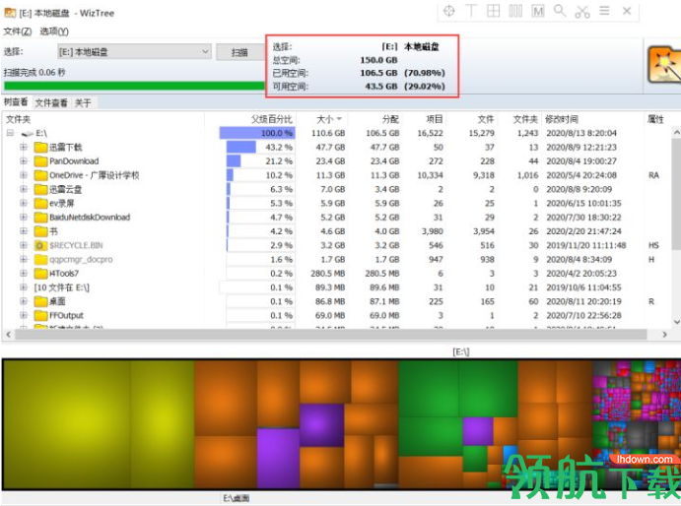Open the hamburger menu icon in top toolbar
Screen dimensions: 681x506
604,11
